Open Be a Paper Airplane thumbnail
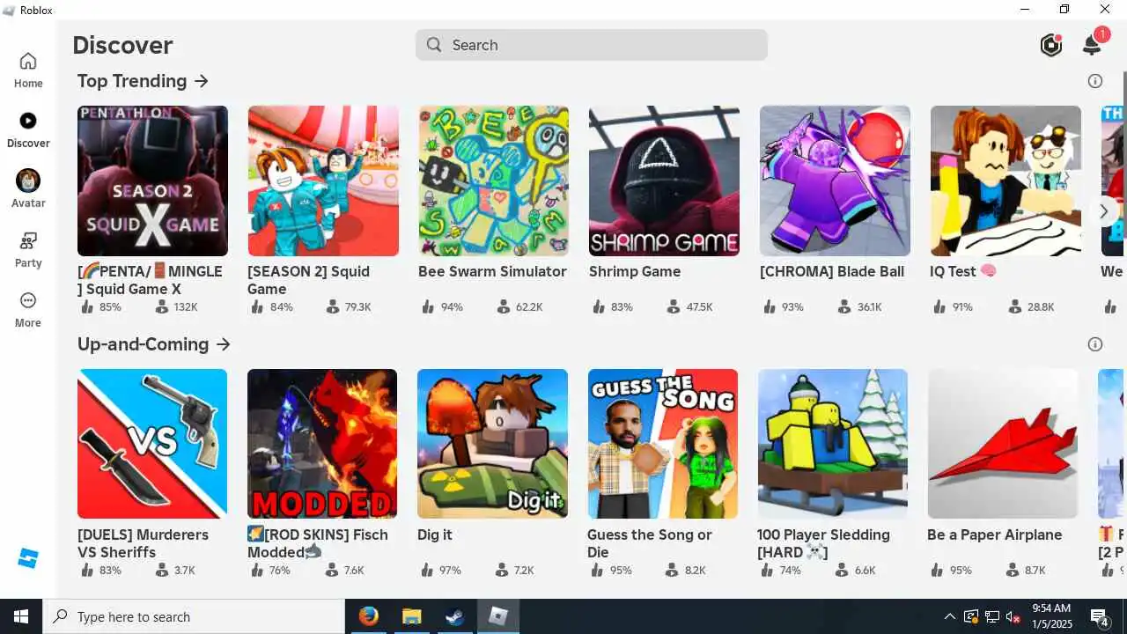The height and width of the screenshot is (634, 1127). click(x=1003, y=444)
